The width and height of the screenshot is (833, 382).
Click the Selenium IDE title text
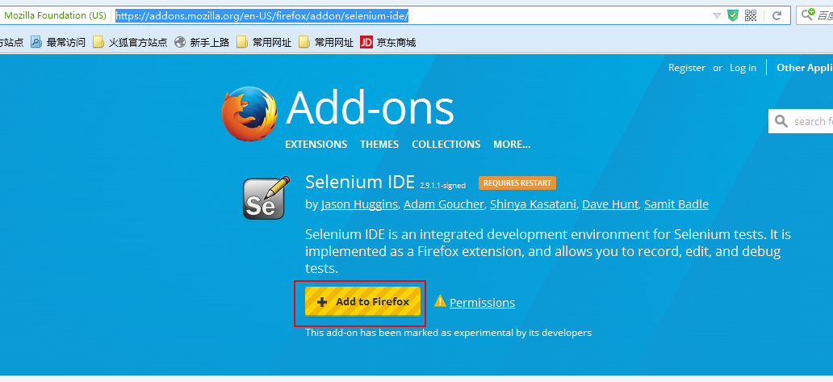[360, 182]
